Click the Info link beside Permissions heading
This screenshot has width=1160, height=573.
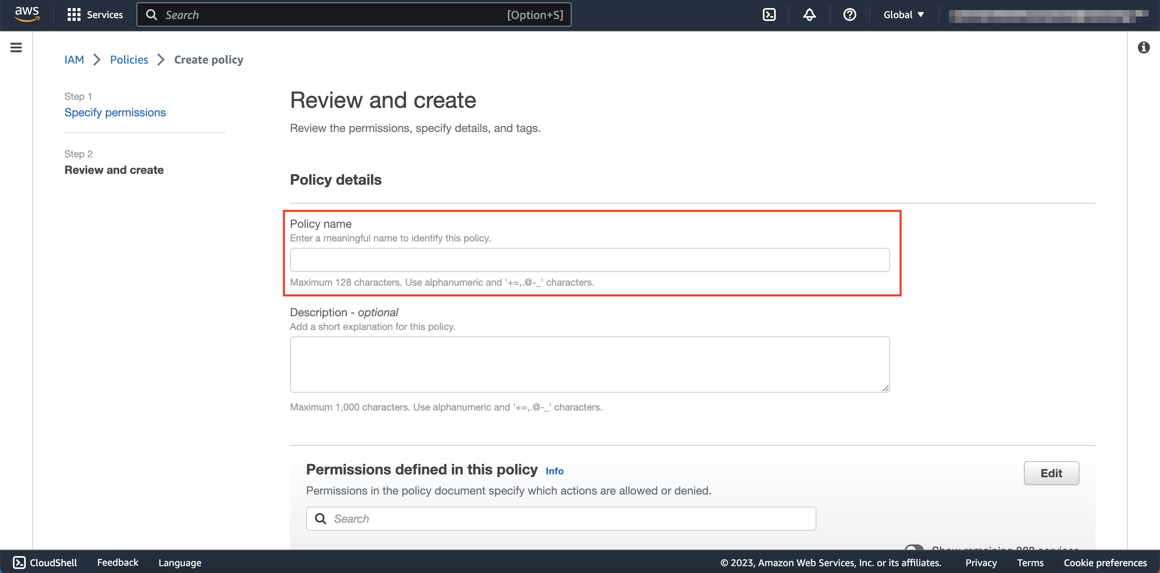pyautogui.click(x=554, y=471)
